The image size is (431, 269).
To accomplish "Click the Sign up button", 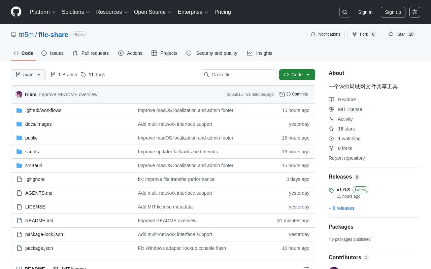I will (393, 12).
